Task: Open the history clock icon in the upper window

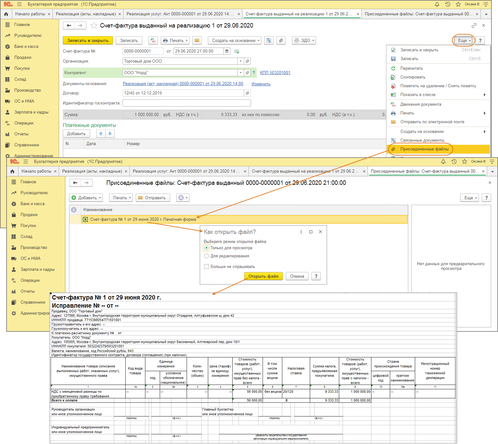Action: point(448,4)
